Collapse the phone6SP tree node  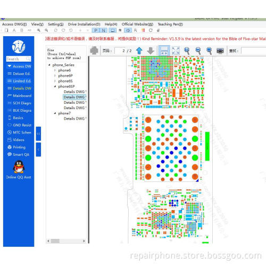[55, 86]
